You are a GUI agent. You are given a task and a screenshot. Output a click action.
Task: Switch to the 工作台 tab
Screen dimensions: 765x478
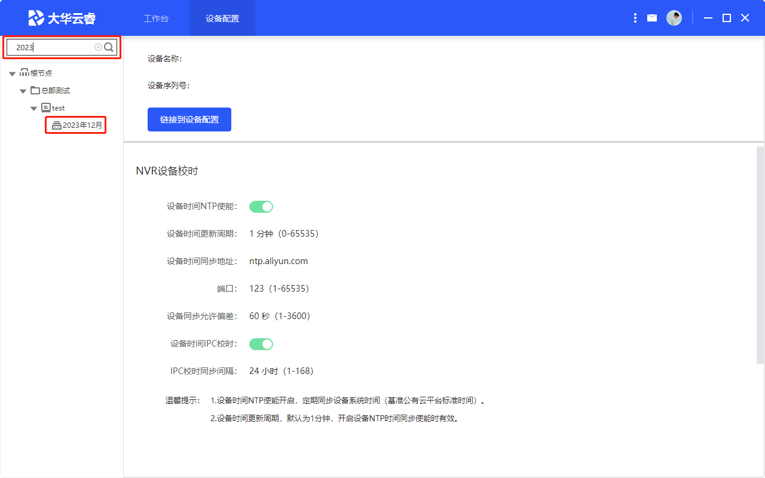pos(156,19)
